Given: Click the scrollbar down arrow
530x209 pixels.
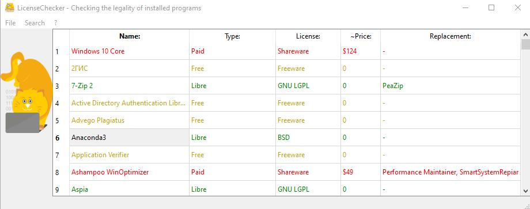Looking at the screenshot, I should 525,191.
